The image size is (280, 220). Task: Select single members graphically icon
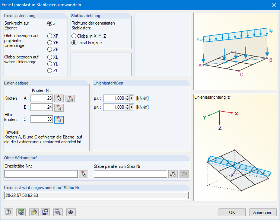[x=83, y=174]
